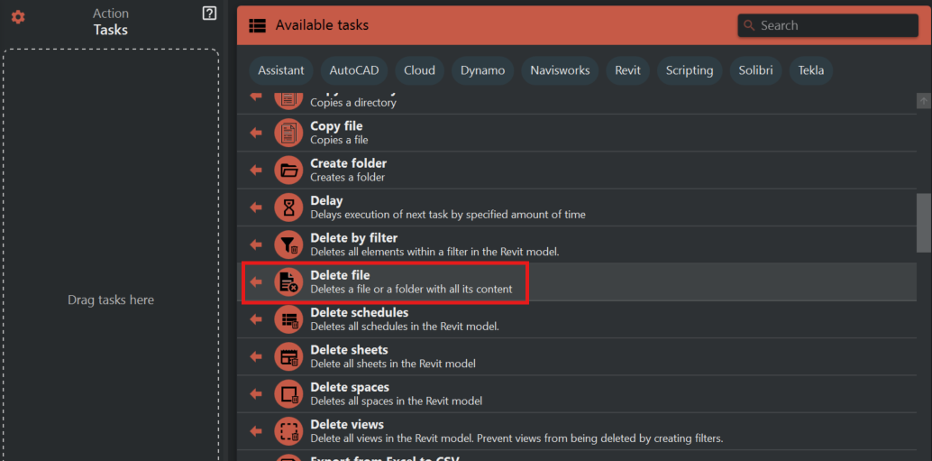The width and height of the screenshot is (932, 461).
Task: Click 'Delete all sheets in the Revit model' text
Action: click(392, 364)
